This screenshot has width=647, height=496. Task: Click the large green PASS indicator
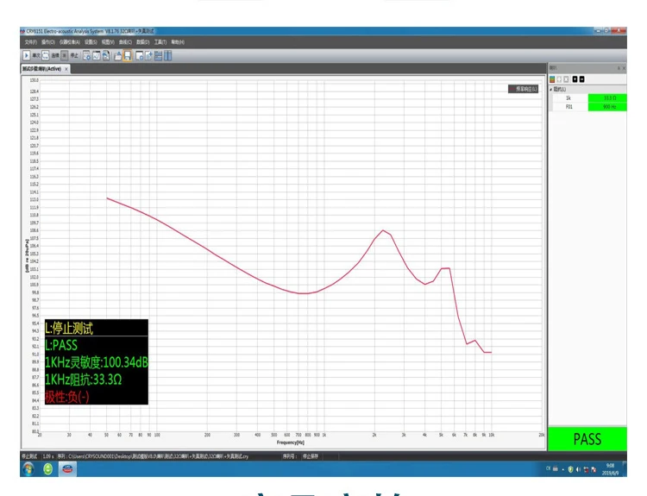(587, 439)
